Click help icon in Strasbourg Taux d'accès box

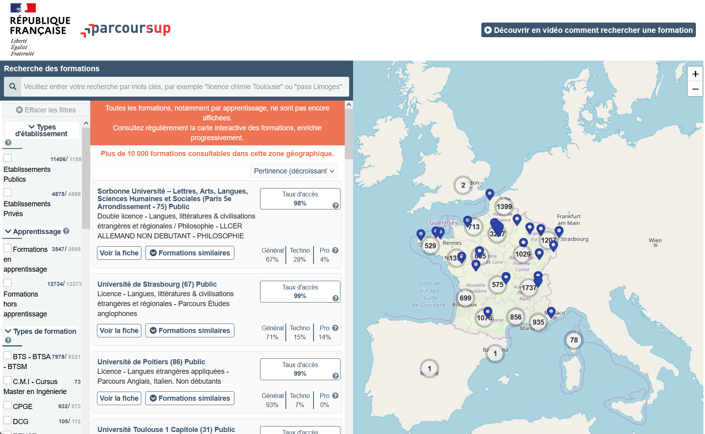(x=335, y=298)
